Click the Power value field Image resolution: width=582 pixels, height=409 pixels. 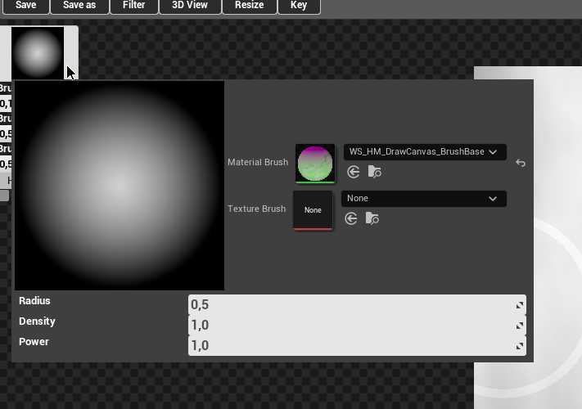352,345
